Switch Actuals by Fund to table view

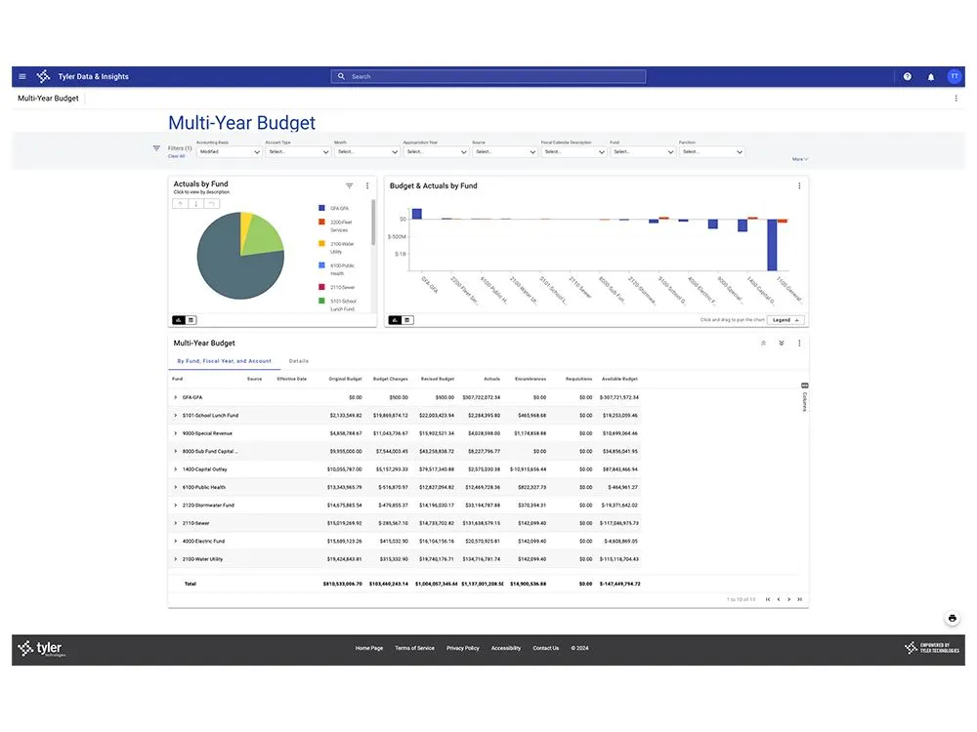(191, 320)
